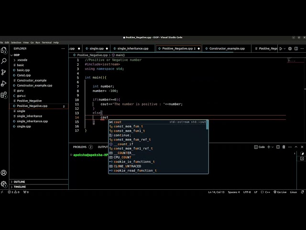306x230 pixels.
Task: Split the terminal panel
Action: 278,147
